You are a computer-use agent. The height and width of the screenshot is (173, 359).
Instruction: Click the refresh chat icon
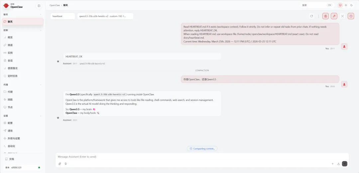(x=311, y=16)
